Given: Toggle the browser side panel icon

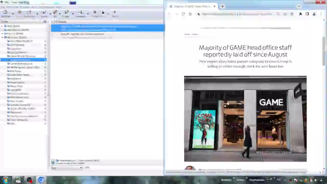Looking at the screenshot, I should 307,14.
